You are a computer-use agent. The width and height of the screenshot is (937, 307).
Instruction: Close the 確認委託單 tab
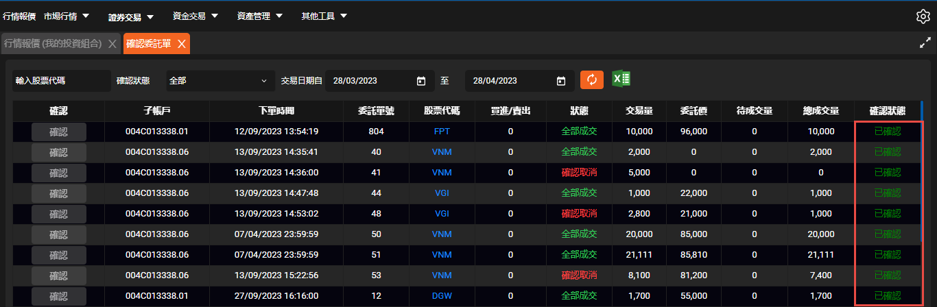click(x=182, y=44)
